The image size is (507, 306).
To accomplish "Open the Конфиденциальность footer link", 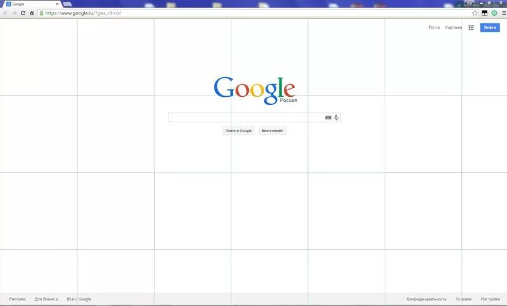I will [x=426, y=299].
